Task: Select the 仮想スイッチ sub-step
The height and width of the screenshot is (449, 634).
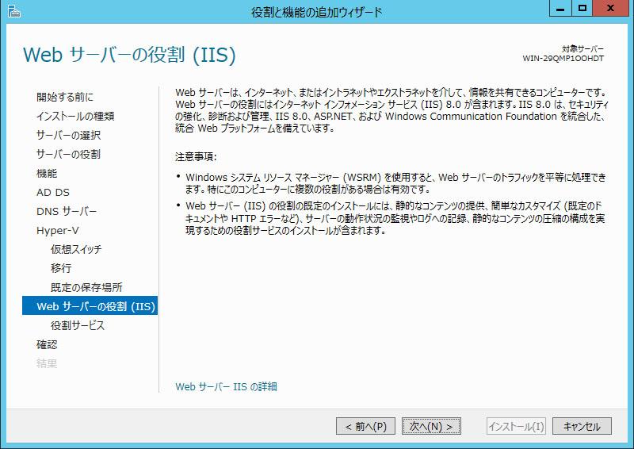Action: [x=76, y=249]
